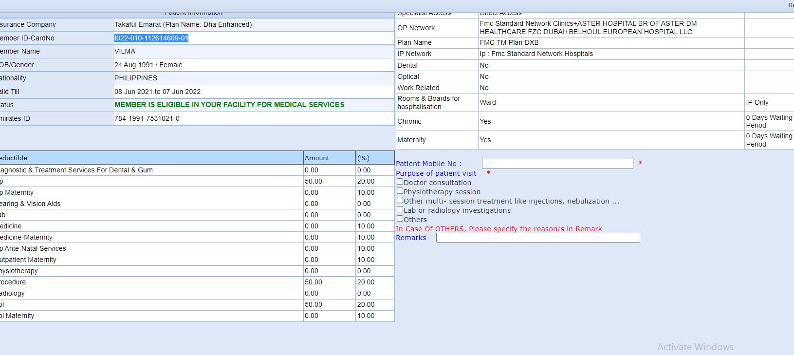Select the Procedure deductible row
This screenshot has width=794, height=355.
click(x=14, y=282)
